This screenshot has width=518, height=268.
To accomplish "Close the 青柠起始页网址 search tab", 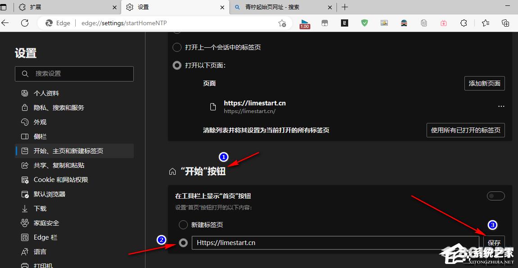I will point(330,7).
